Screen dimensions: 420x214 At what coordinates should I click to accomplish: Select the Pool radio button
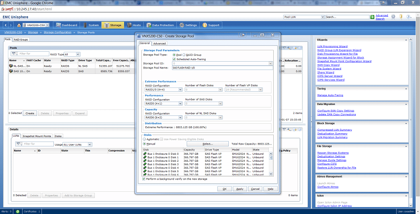point(174,55)
